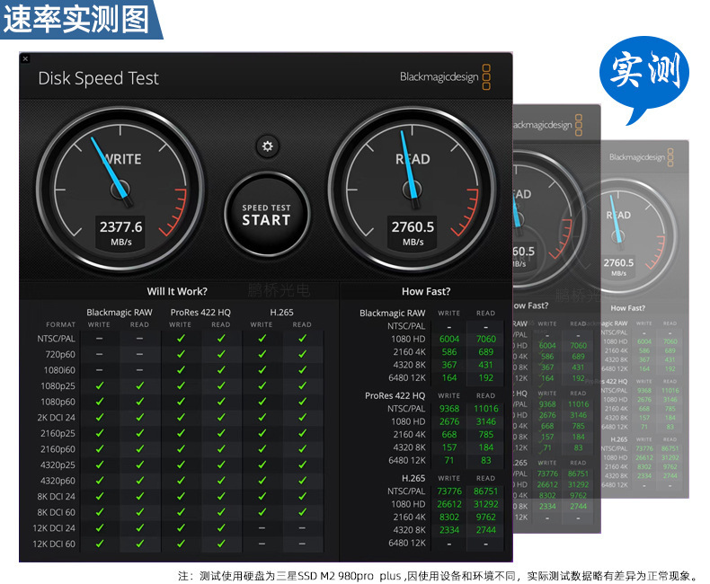
Task: Click the ProRes 422 HQ heading in How Fast
Action: coord(395,395)
